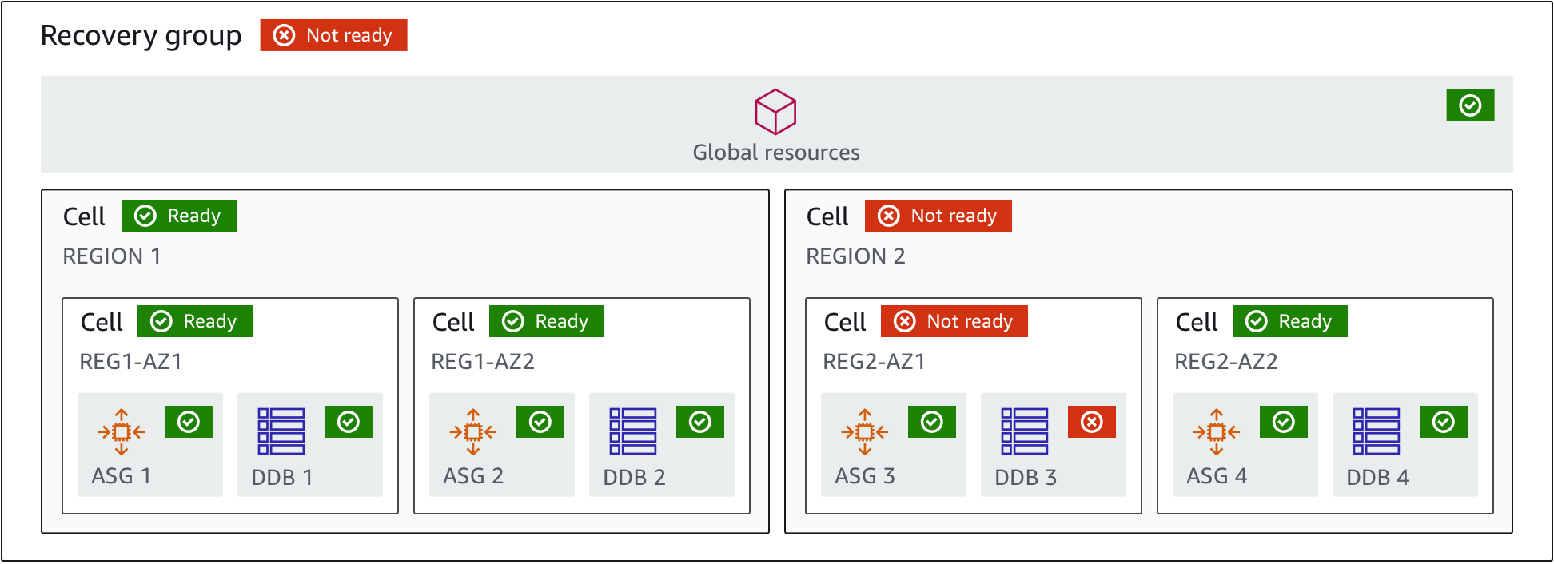The image size is (1554, 564).
Task: Click the ASG 3 auto scaling icon
Action: pyautogui.click(x=865, y=432)
